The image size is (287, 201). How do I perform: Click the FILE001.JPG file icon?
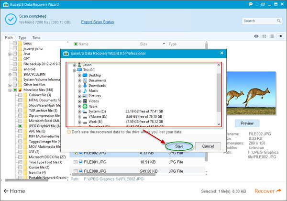tap(80, 162)
